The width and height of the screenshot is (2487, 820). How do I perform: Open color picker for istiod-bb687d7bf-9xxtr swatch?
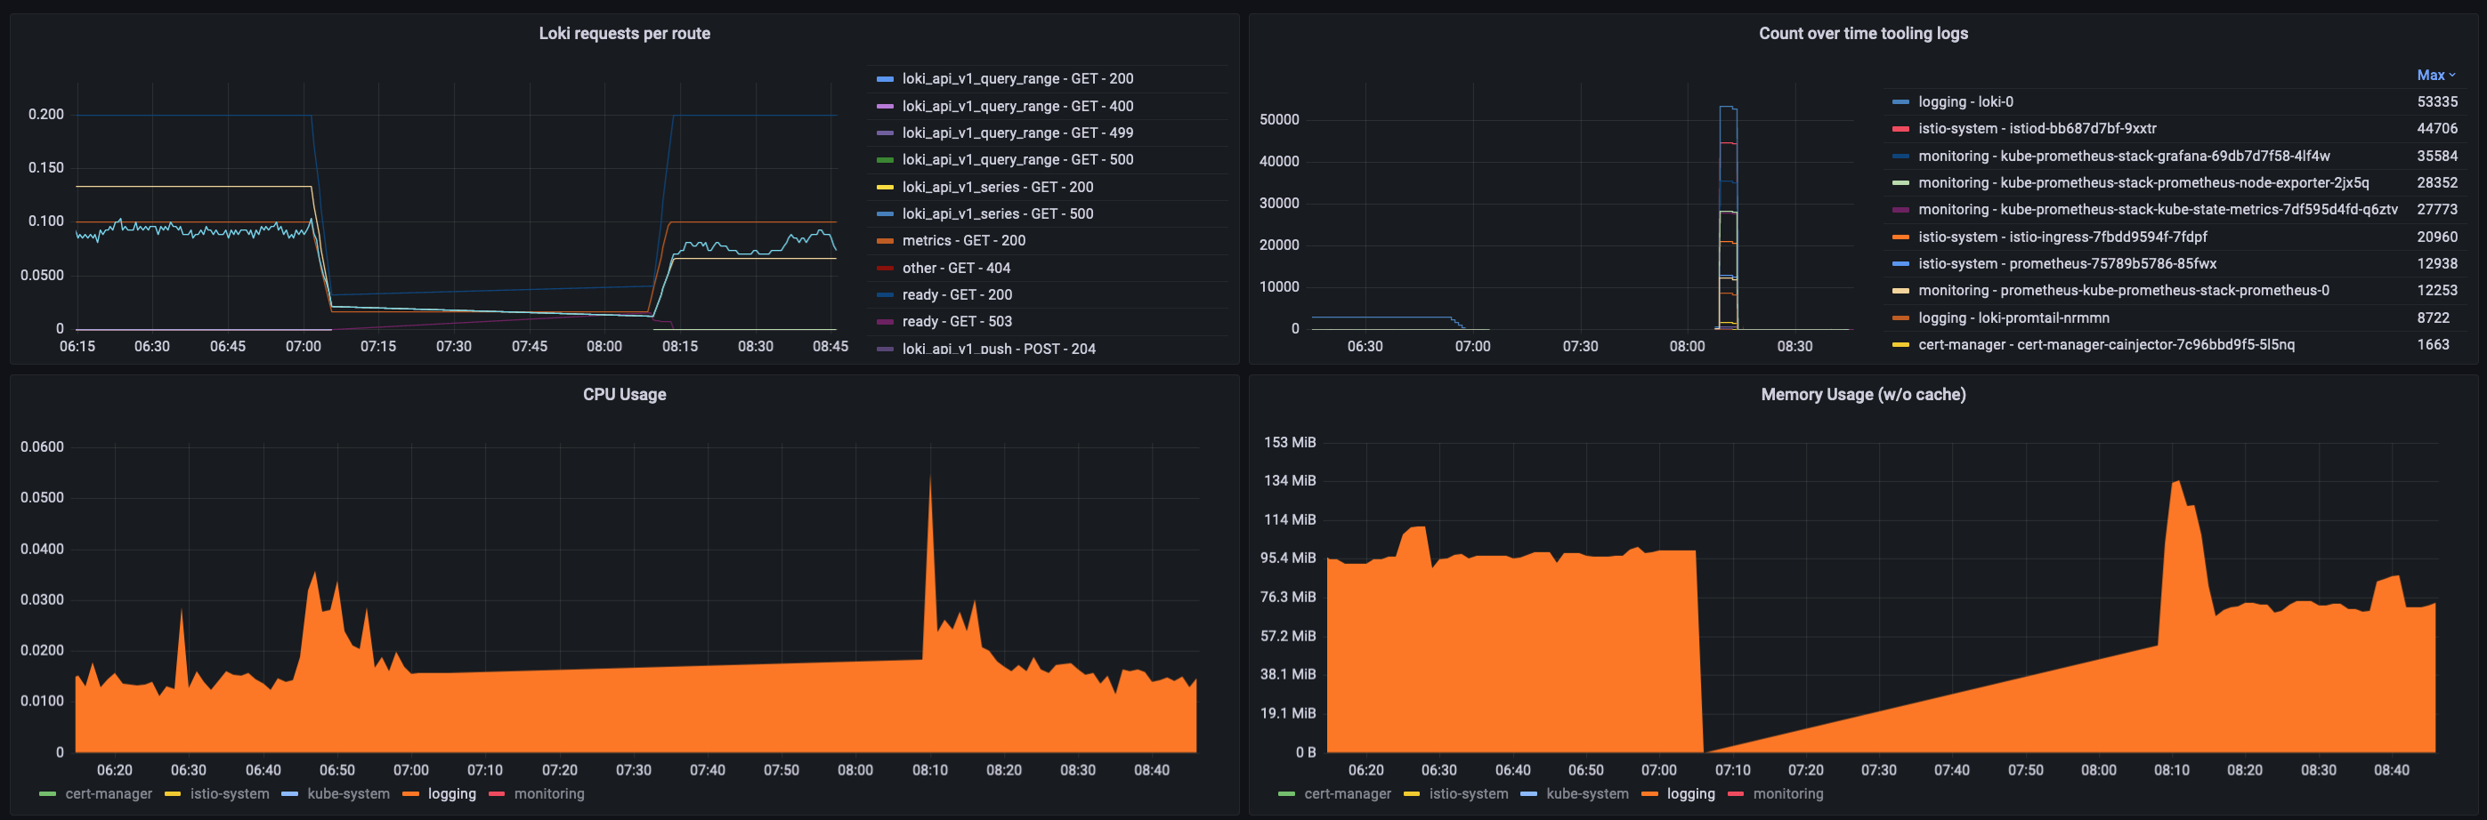[1900, 129]
